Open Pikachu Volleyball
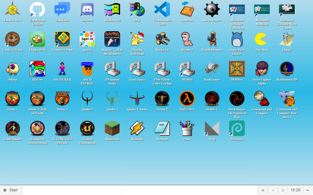 (137, 39)
